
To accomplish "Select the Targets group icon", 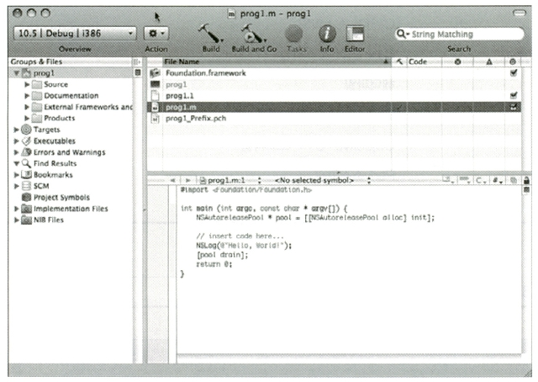I will [26, 130].
